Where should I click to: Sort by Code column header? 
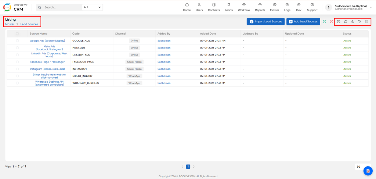coord(76,33)
